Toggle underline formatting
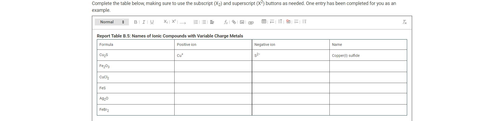504x121 pixels. pos(152,22)
